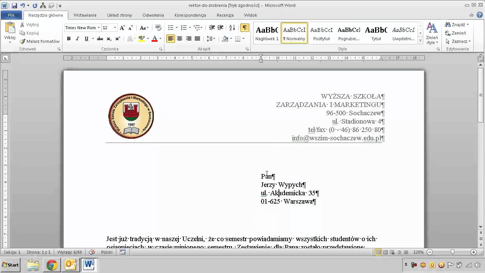Screen dimensions: 485x273
Task: Apply the red font color
Action: [x=154, y=39]
